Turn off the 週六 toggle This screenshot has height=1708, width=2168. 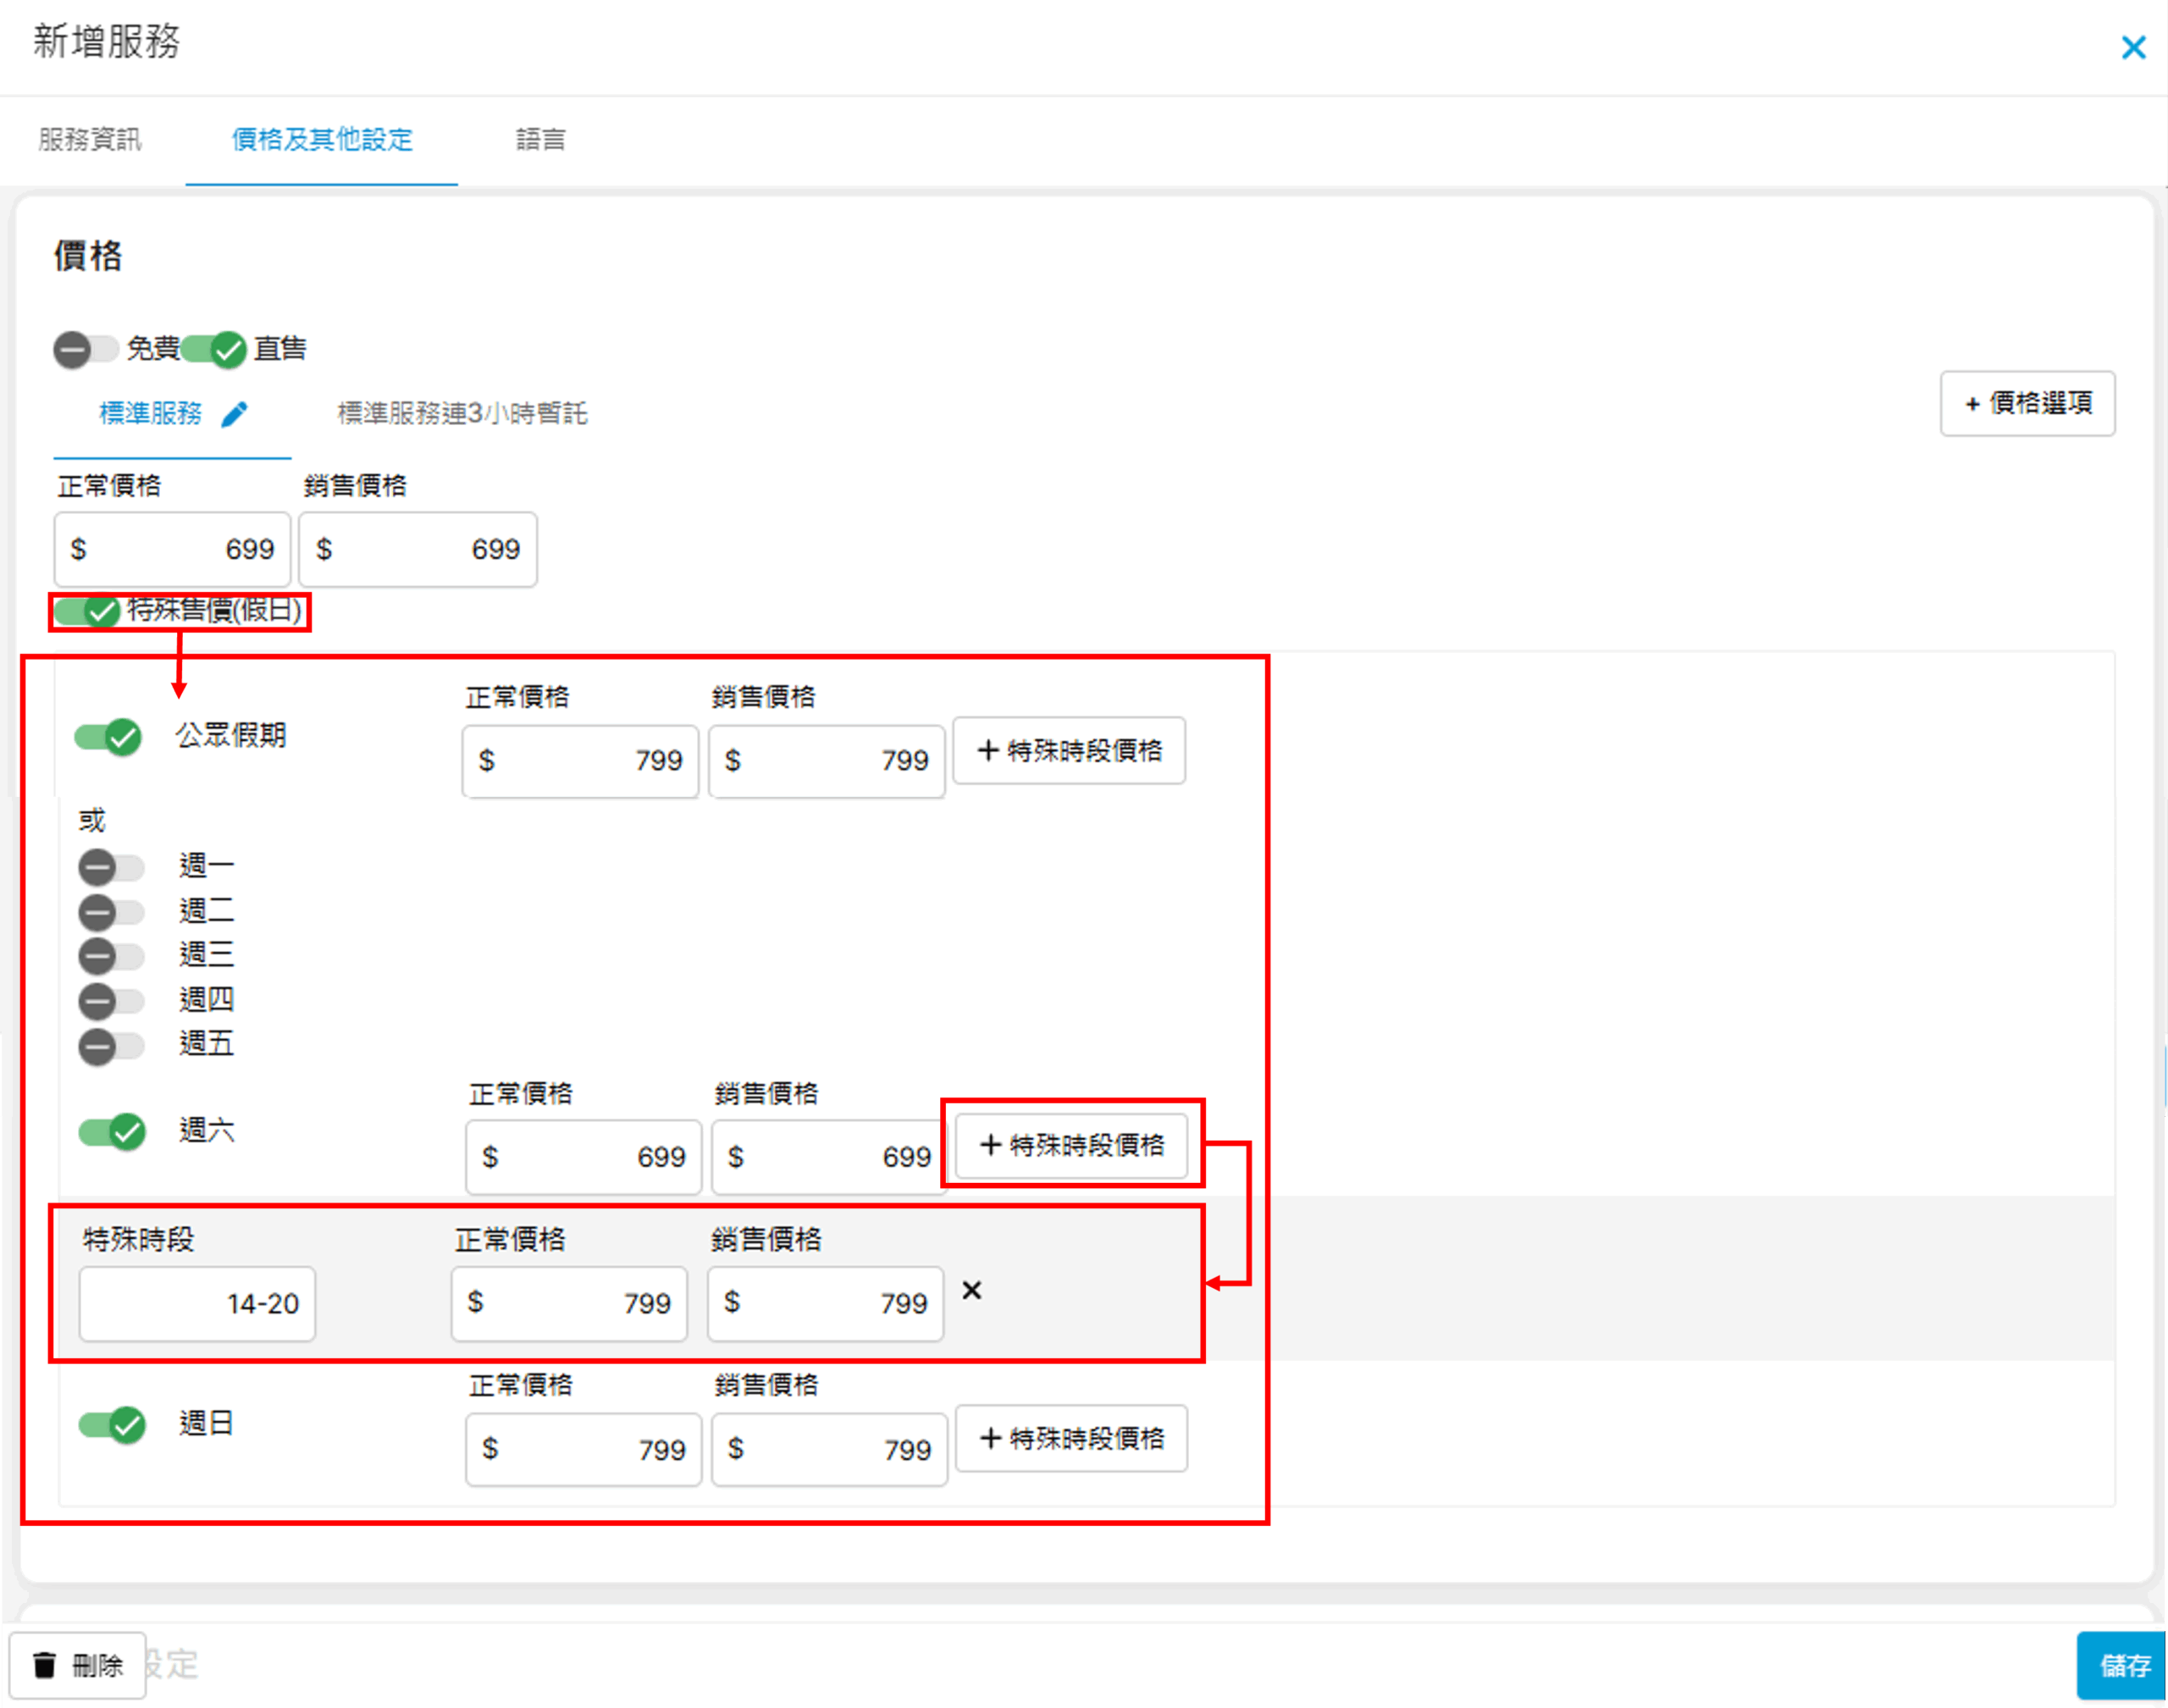click(x=112, y=1131)
